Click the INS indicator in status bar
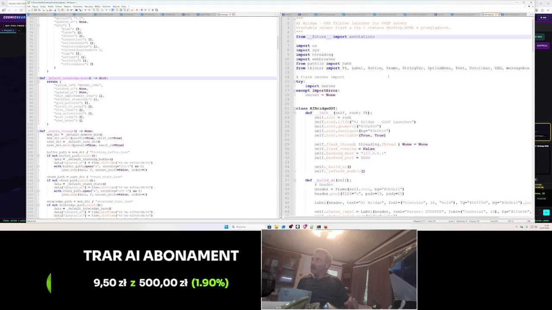The image size is (552, 310). pyautogui.click(x=529, y=221)
